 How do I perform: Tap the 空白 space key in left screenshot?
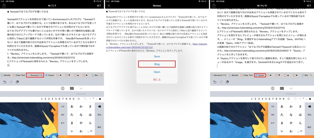click(99, 115)
